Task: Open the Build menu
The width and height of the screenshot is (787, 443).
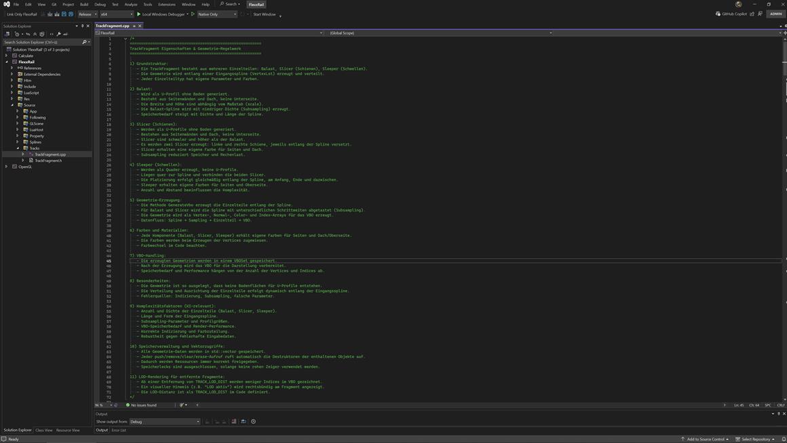Action: (x=84, y=4)
